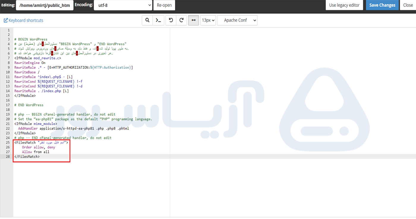Click line number 28 in gutter
416x219 pixels.
click(x=8, y=157)
